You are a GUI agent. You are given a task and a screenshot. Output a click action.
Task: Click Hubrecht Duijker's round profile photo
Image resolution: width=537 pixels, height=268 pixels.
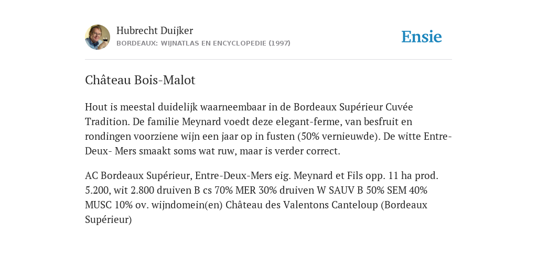tap(98, 37)
